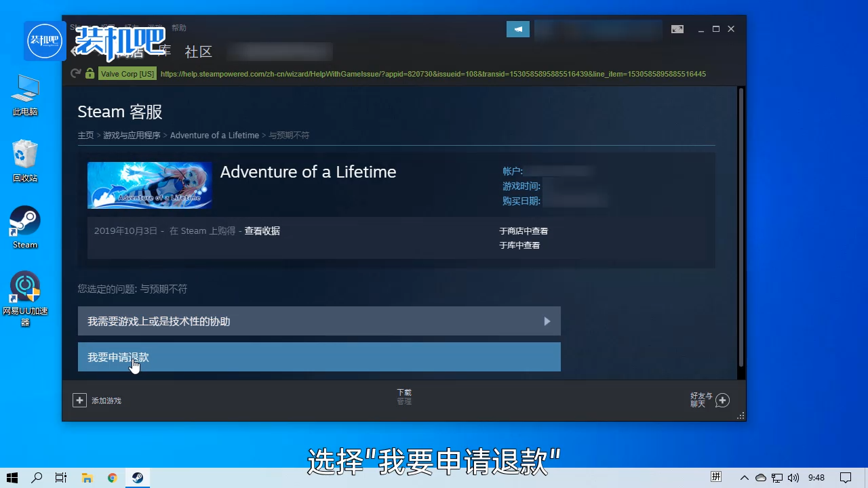Screen dimensions: 868x488
Task: Open Chrome from the taskbar
Action: [112, 477]
